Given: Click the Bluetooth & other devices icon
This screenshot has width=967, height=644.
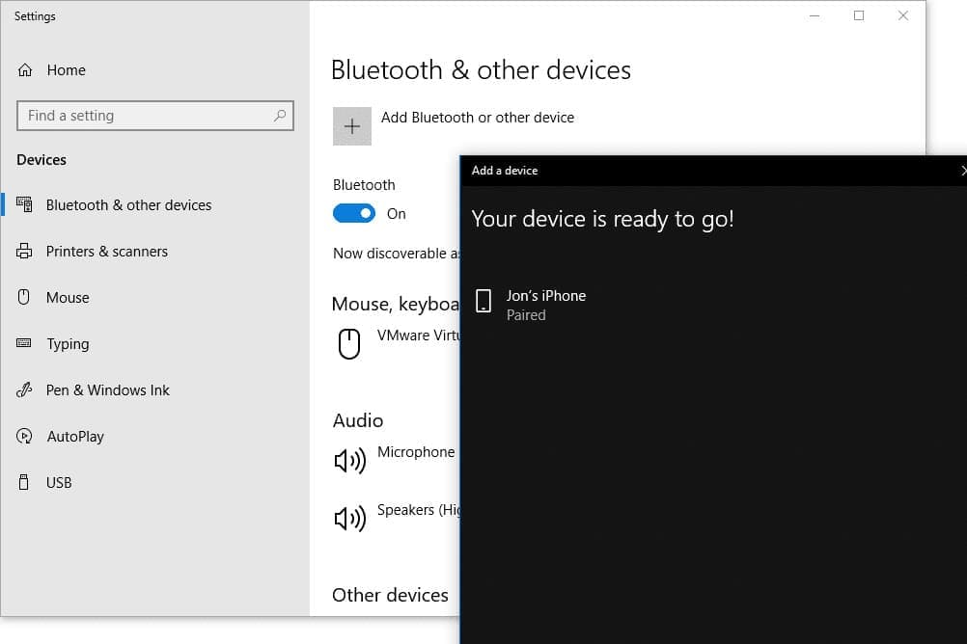Looking at the screenshot, I should click(x=24, y=204).
